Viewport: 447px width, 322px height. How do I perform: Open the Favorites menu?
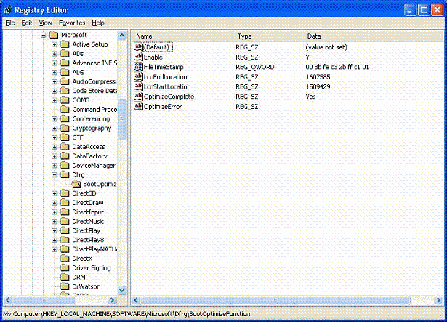(72, 23)
